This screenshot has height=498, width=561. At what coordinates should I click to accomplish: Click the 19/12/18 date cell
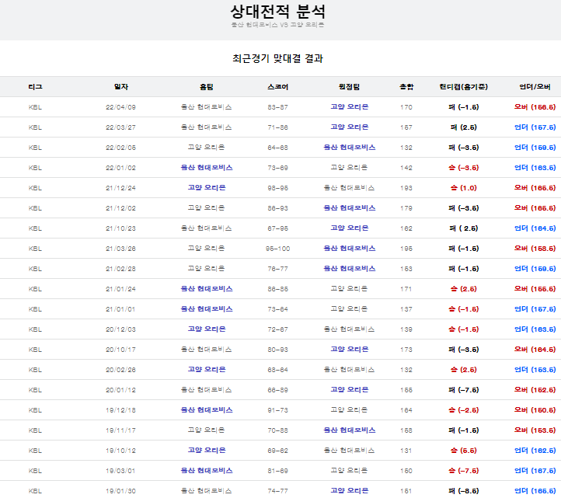point(121,410)
